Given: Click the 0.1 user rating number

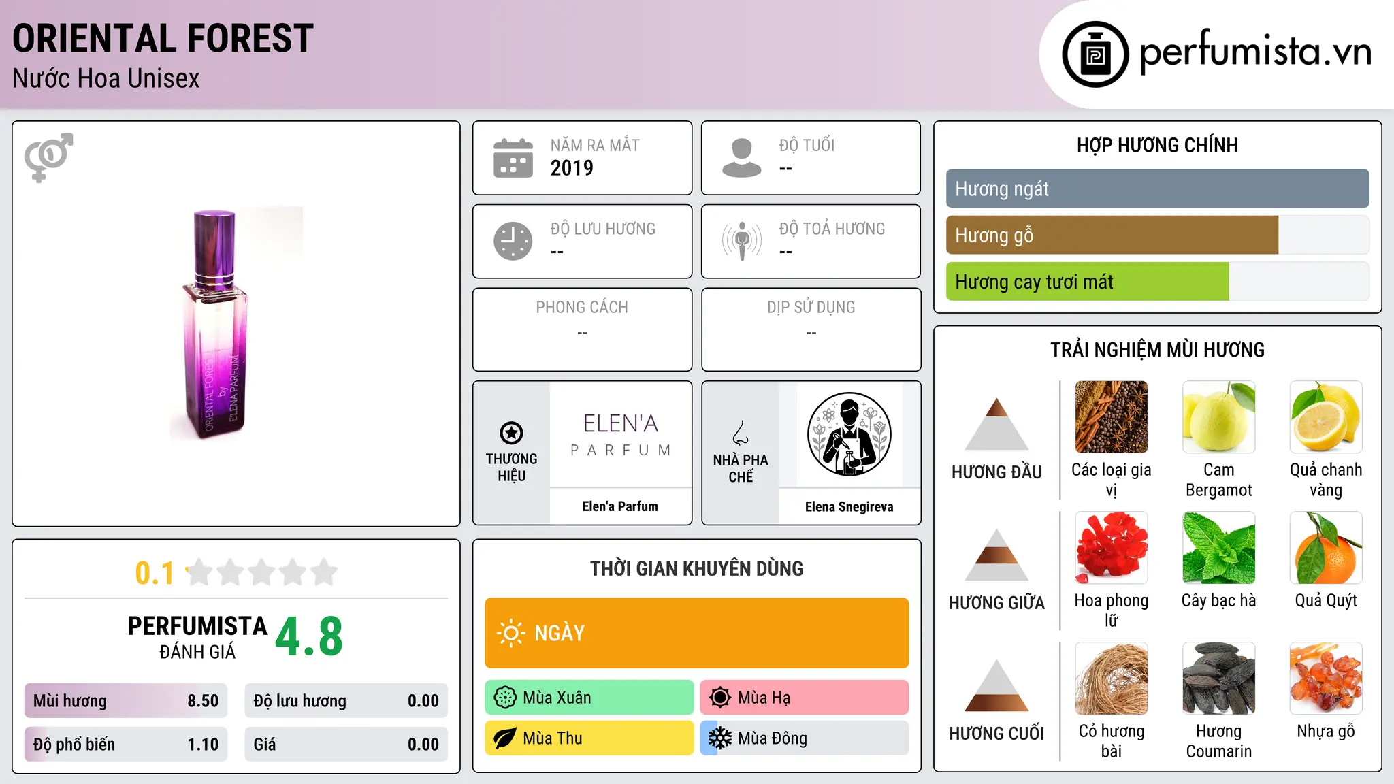Looking at the screenshot, I should coord(155,573).
